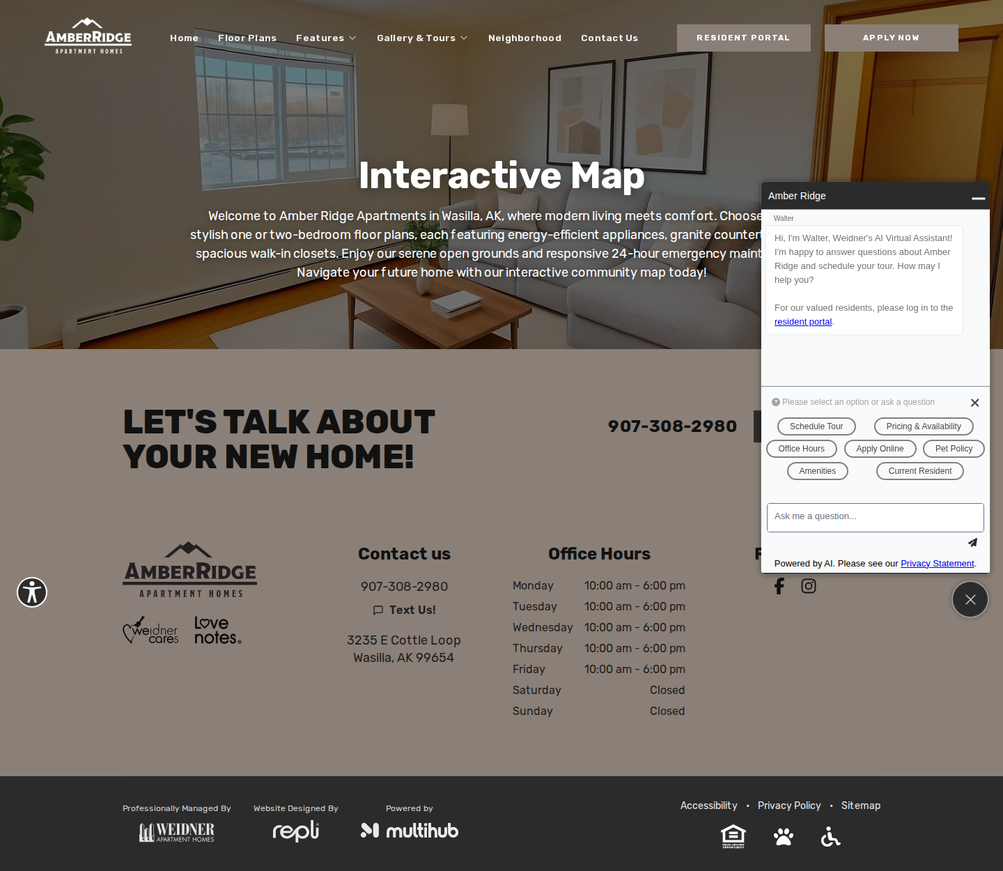Close the chat with round X button

pos(970,599)
